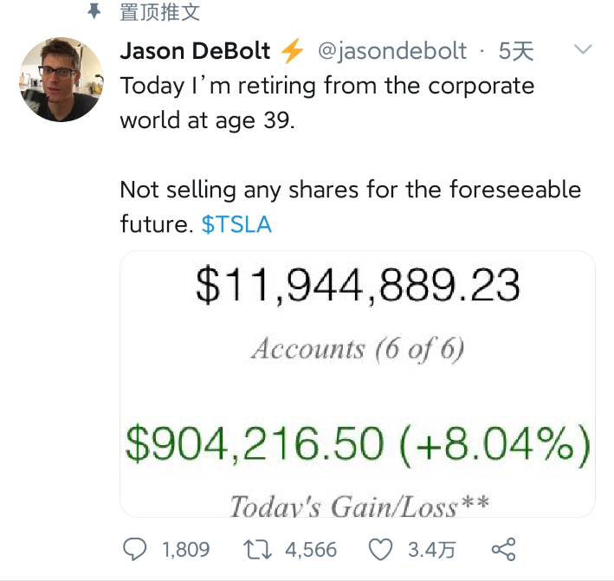The image size is (614, 581).
Task: Click the 1,809 reply count
Action: click(x=185, y=550)
